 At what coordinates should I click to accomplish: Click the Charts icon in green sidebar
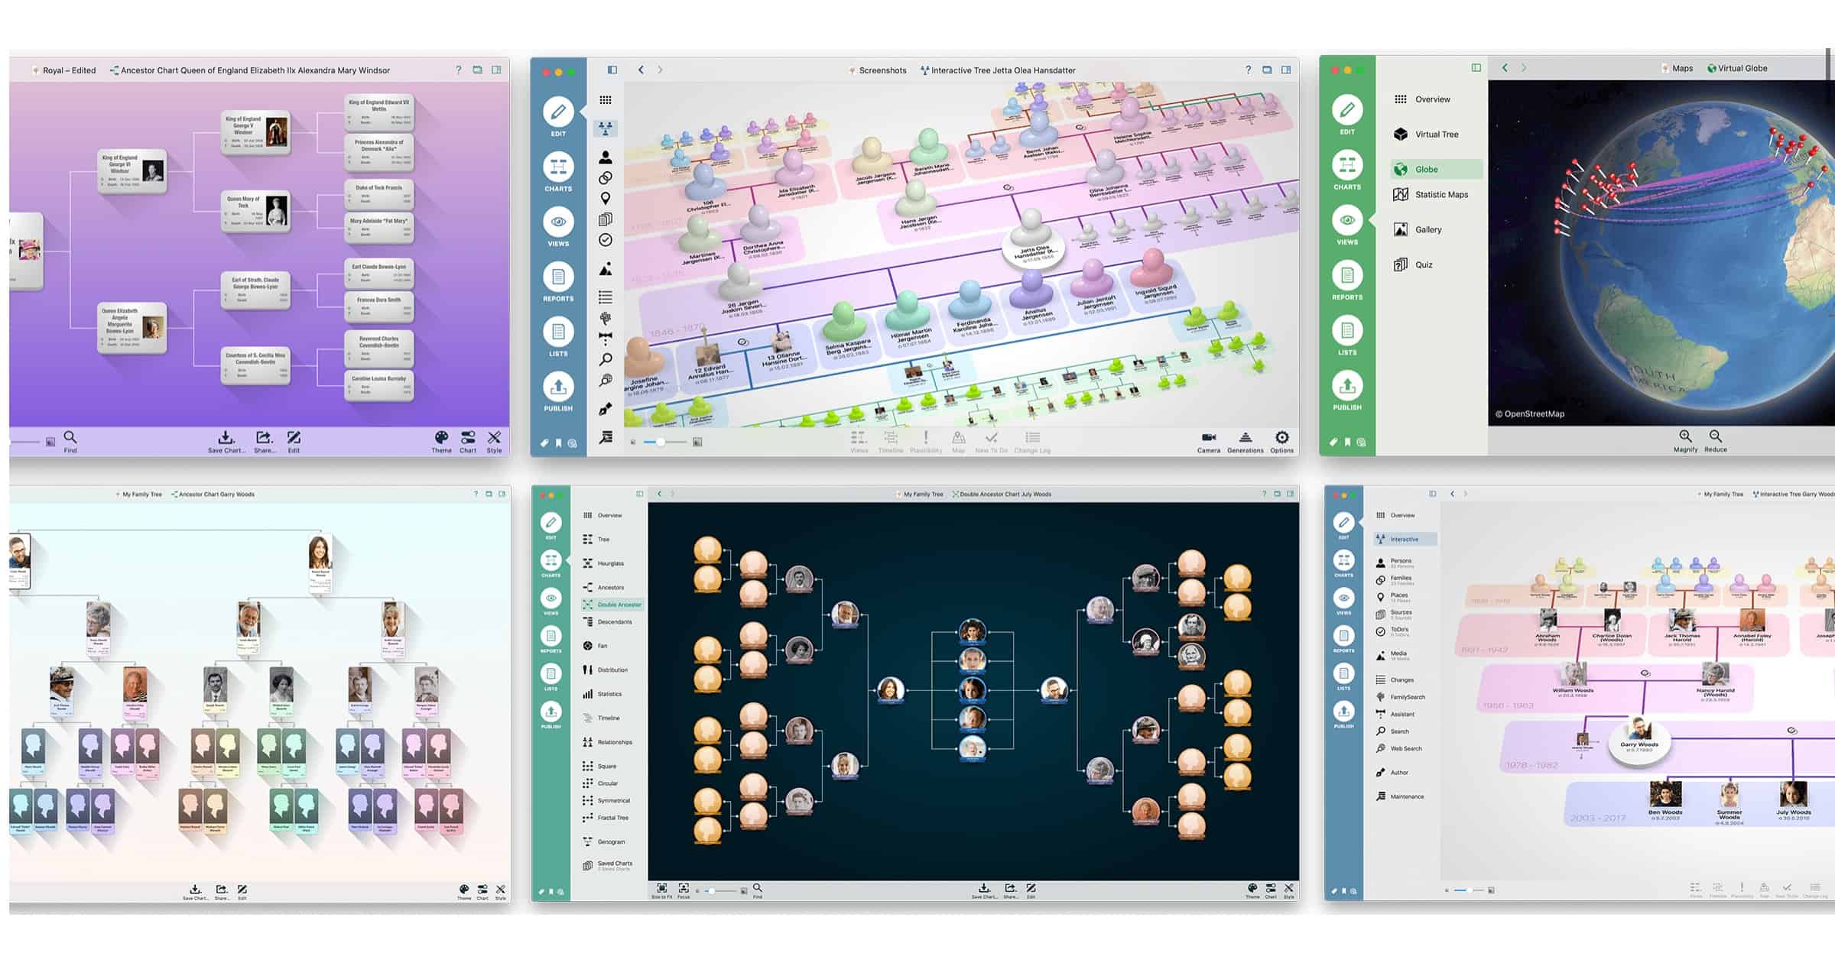(x=1346, y=166)
